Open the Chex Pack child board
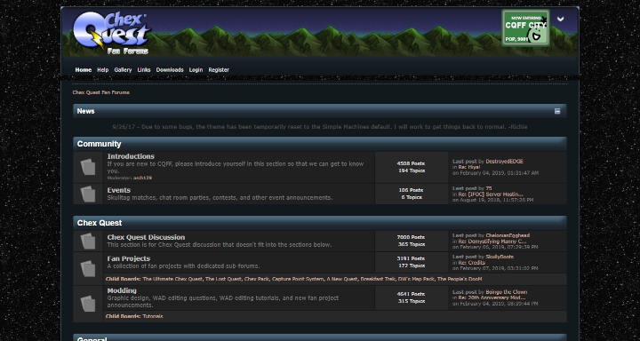The image size is (640, 341). 257,279
